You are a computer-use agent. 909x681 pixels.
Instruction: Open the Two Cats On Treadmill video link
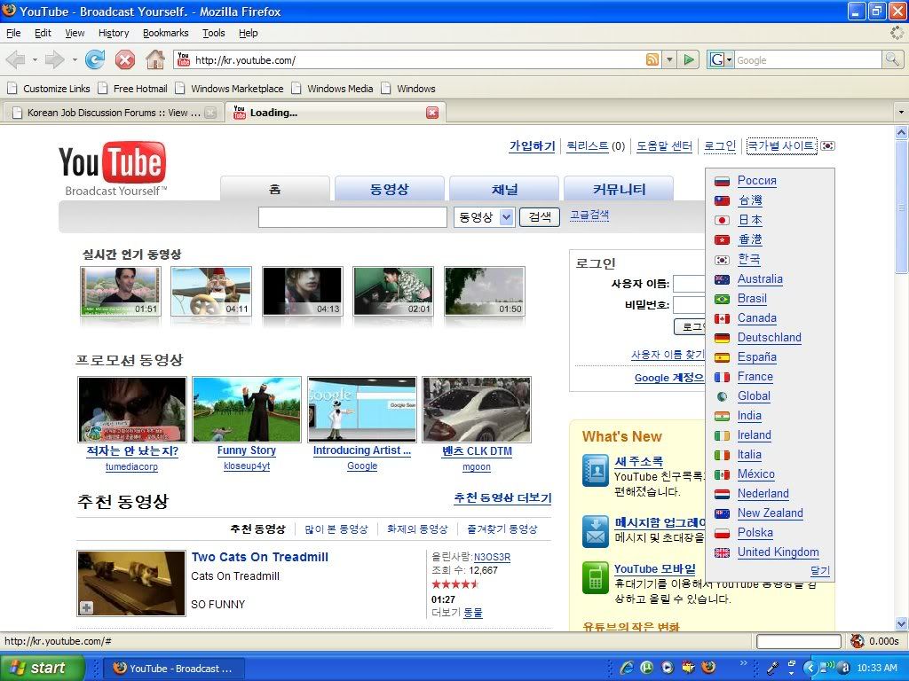(x=259, y=557)
